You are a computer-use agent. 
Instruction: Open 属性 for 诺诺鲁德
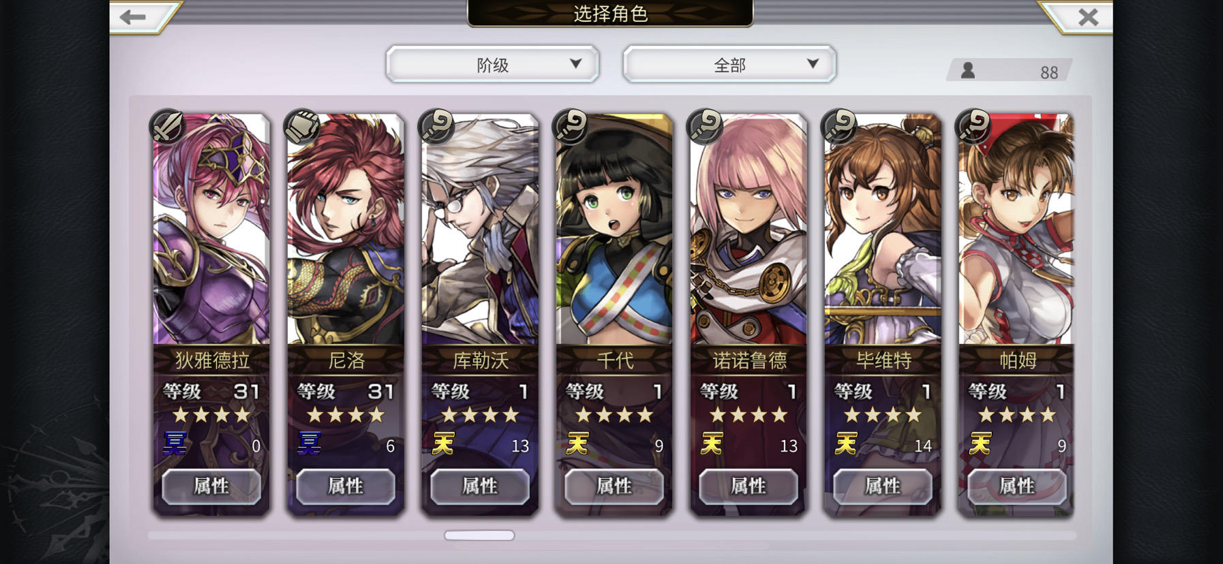click(x=749, y=486)
